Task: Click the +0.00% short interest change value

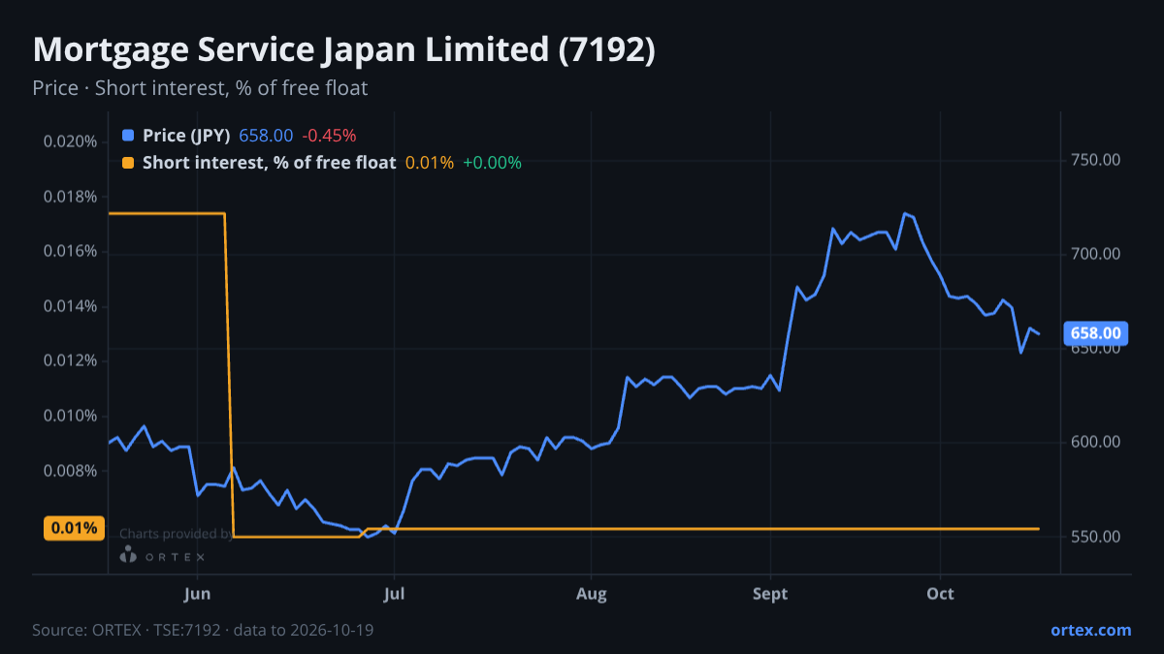Action: (x=492, y=163)
